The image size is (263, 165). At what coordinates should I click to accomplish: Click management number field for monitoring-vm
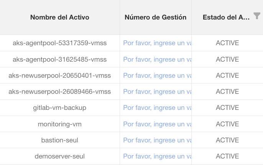[x=157, y=124]
